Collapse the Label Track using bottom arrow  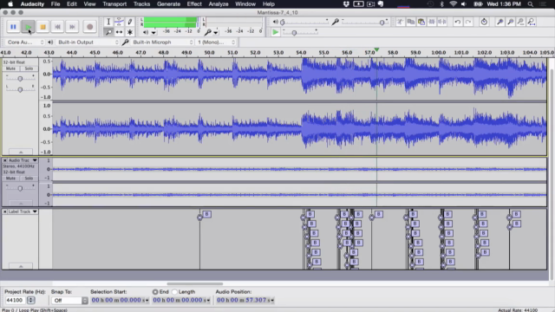(x=21, y=266)
